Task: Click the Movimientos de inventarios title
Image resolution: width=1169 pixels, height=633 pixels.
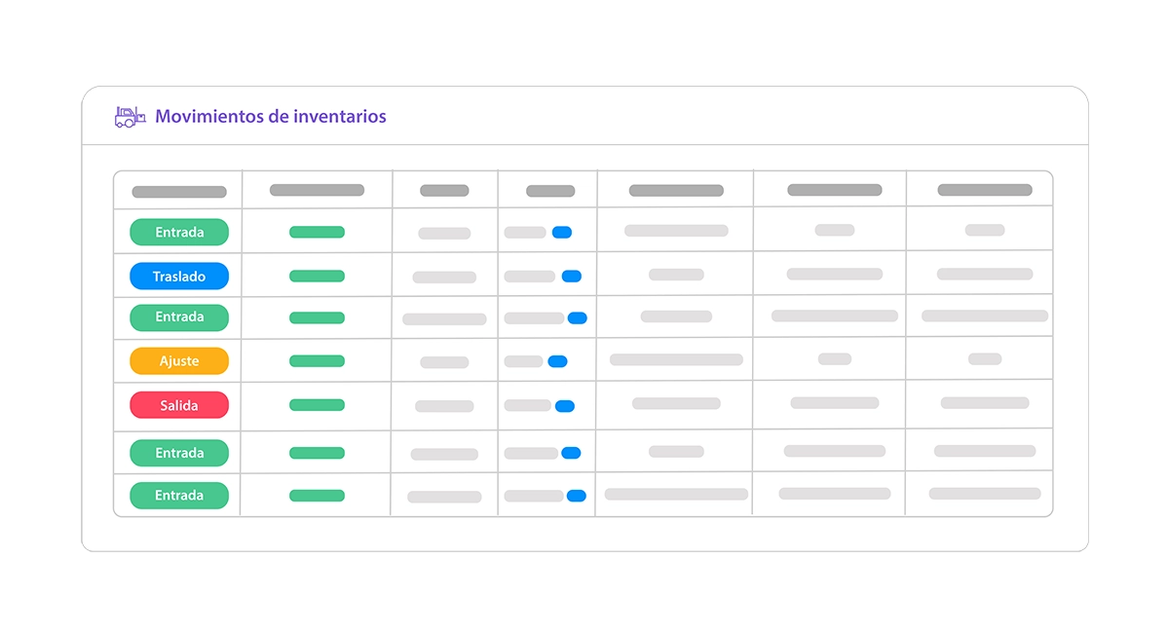Action: [x=271, y=117]
